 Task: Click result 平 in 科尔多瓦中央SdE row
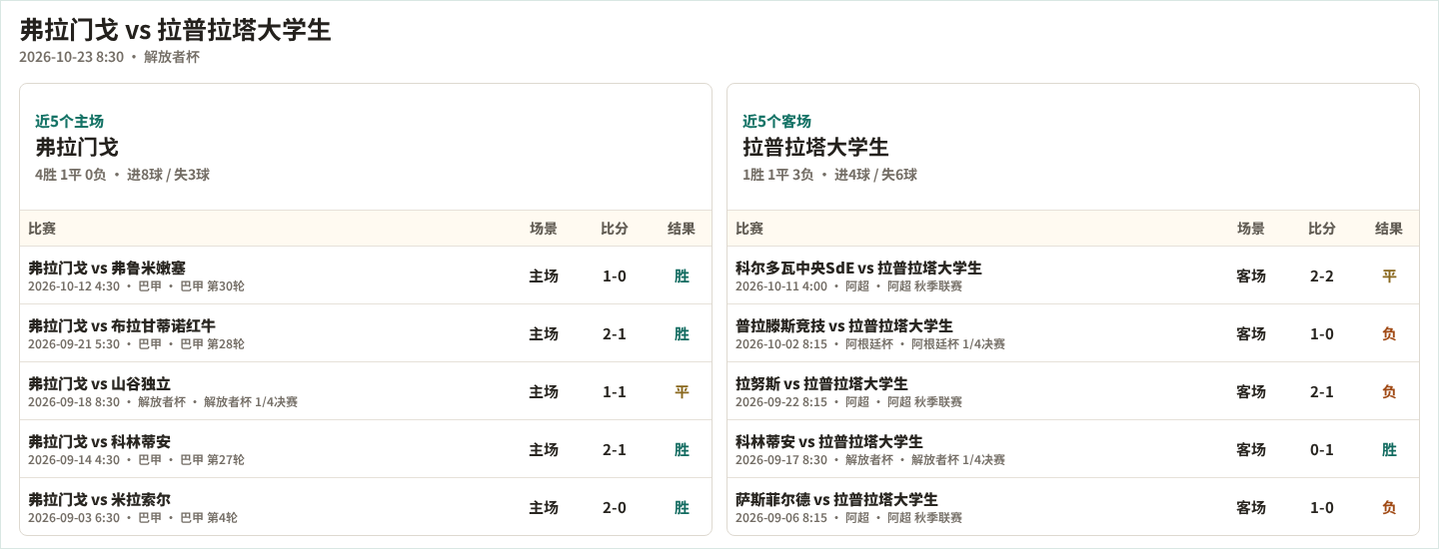[x=1389, y=276]
